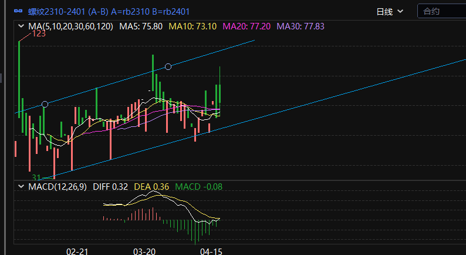Click the 31 low price marker
This screenshot has height=255, width=466.
(36, 177)
